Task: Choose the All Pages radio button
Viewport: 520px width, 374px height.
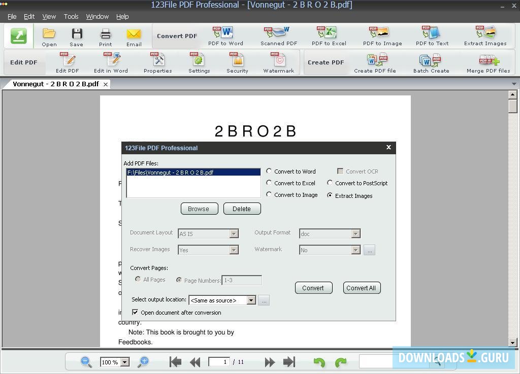Action: pos(138,279)
